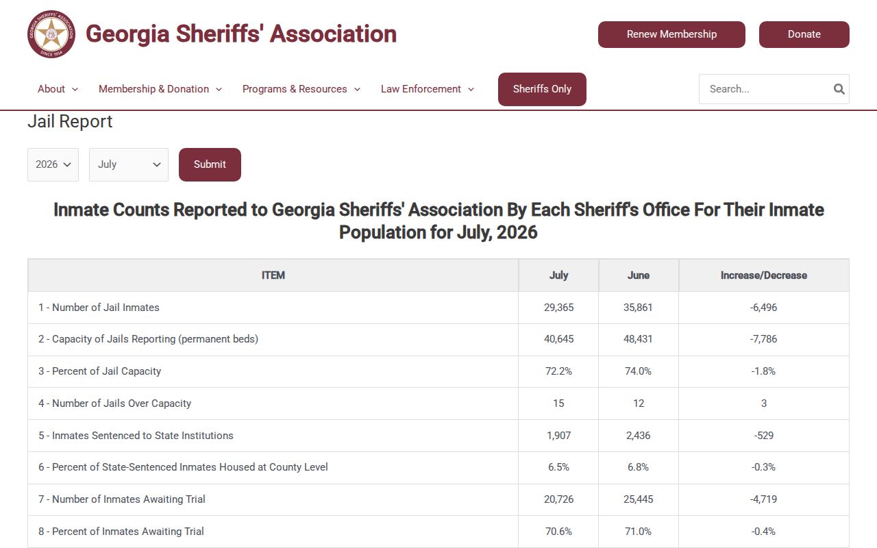Open the July month dropdown

coord(129,164)
